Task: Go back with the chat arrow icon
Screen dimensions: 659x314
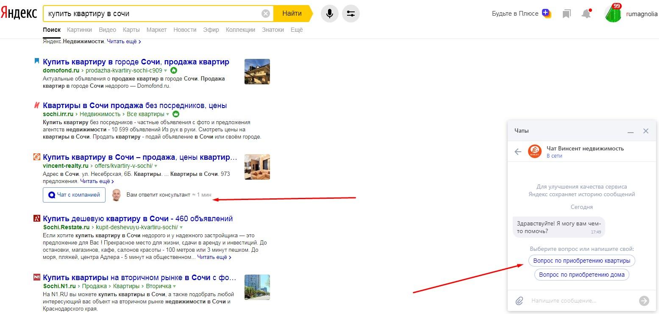Action: [518, 152]
